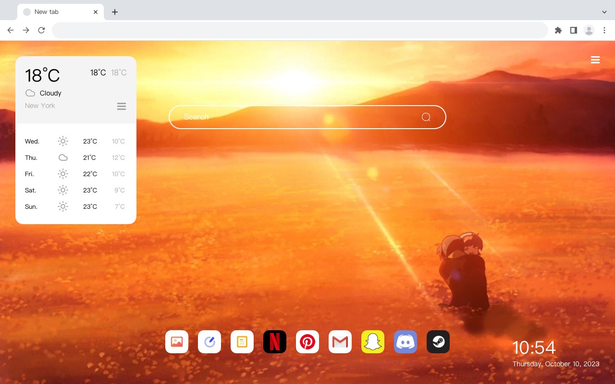Click the 10:54 clock display
Screen dimensions: 615x384
click(534, 348)
